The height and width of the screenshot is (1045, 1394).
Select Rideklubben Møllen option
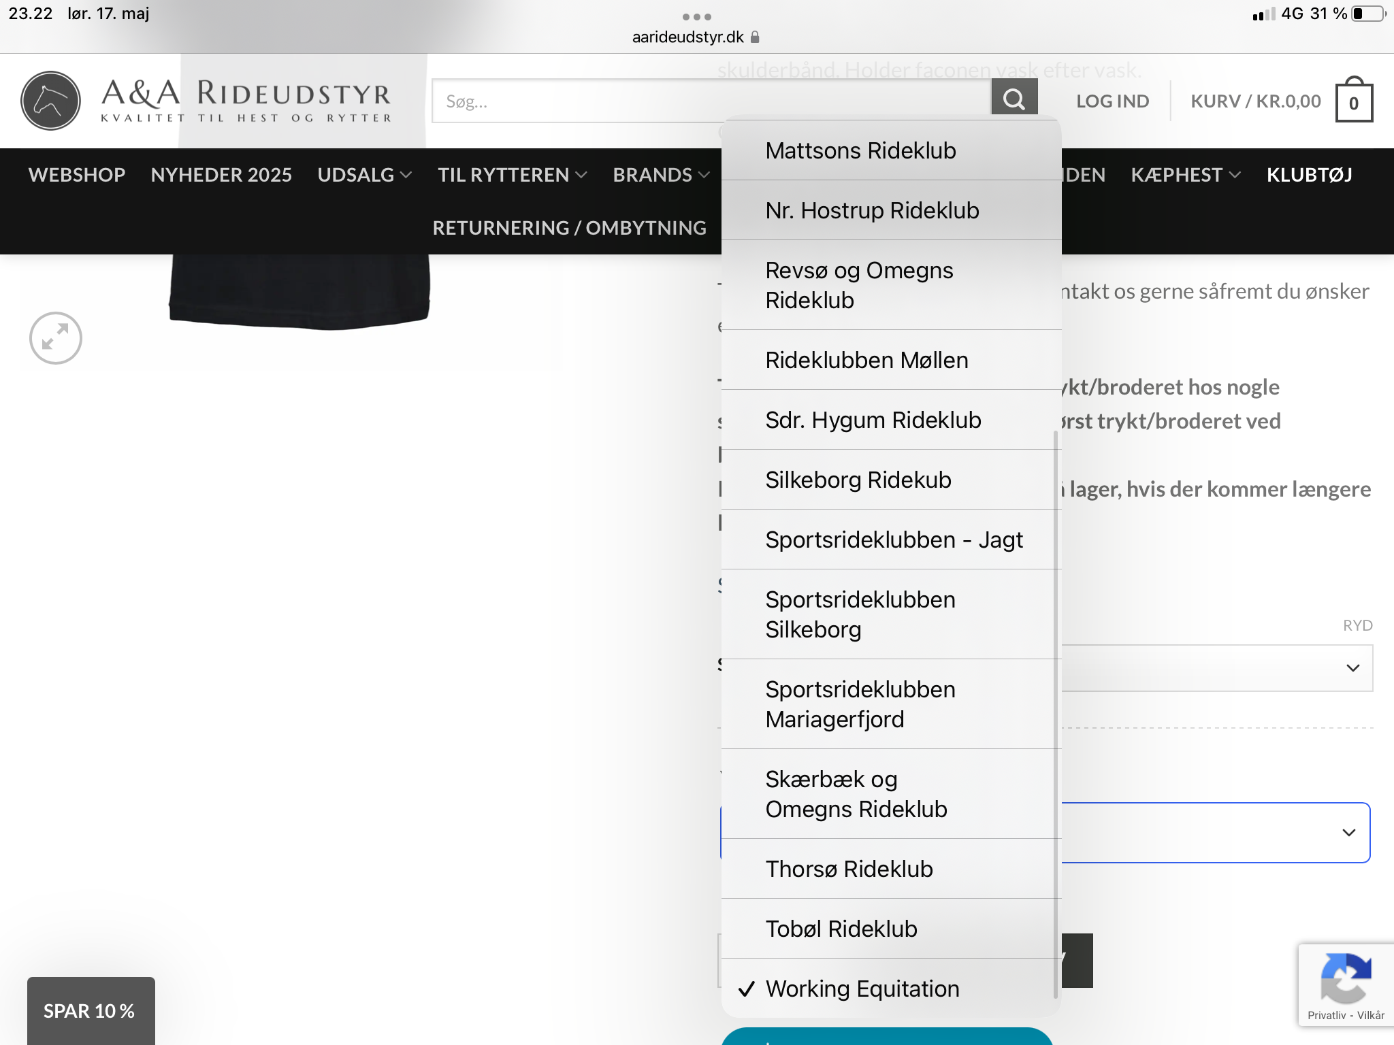[x=891, y=360]
